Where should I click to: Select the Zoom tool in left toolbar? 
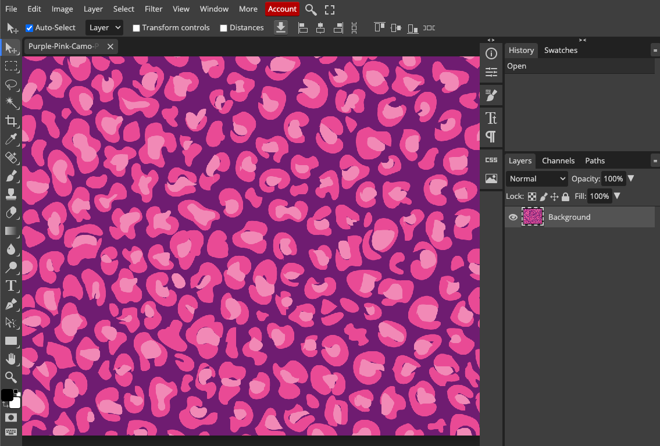[x=11, y=377]
